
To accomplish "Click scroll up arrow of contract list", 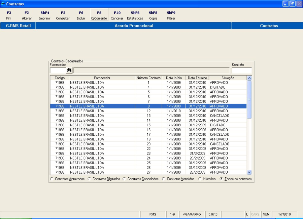I will click(x=249, y=78).
